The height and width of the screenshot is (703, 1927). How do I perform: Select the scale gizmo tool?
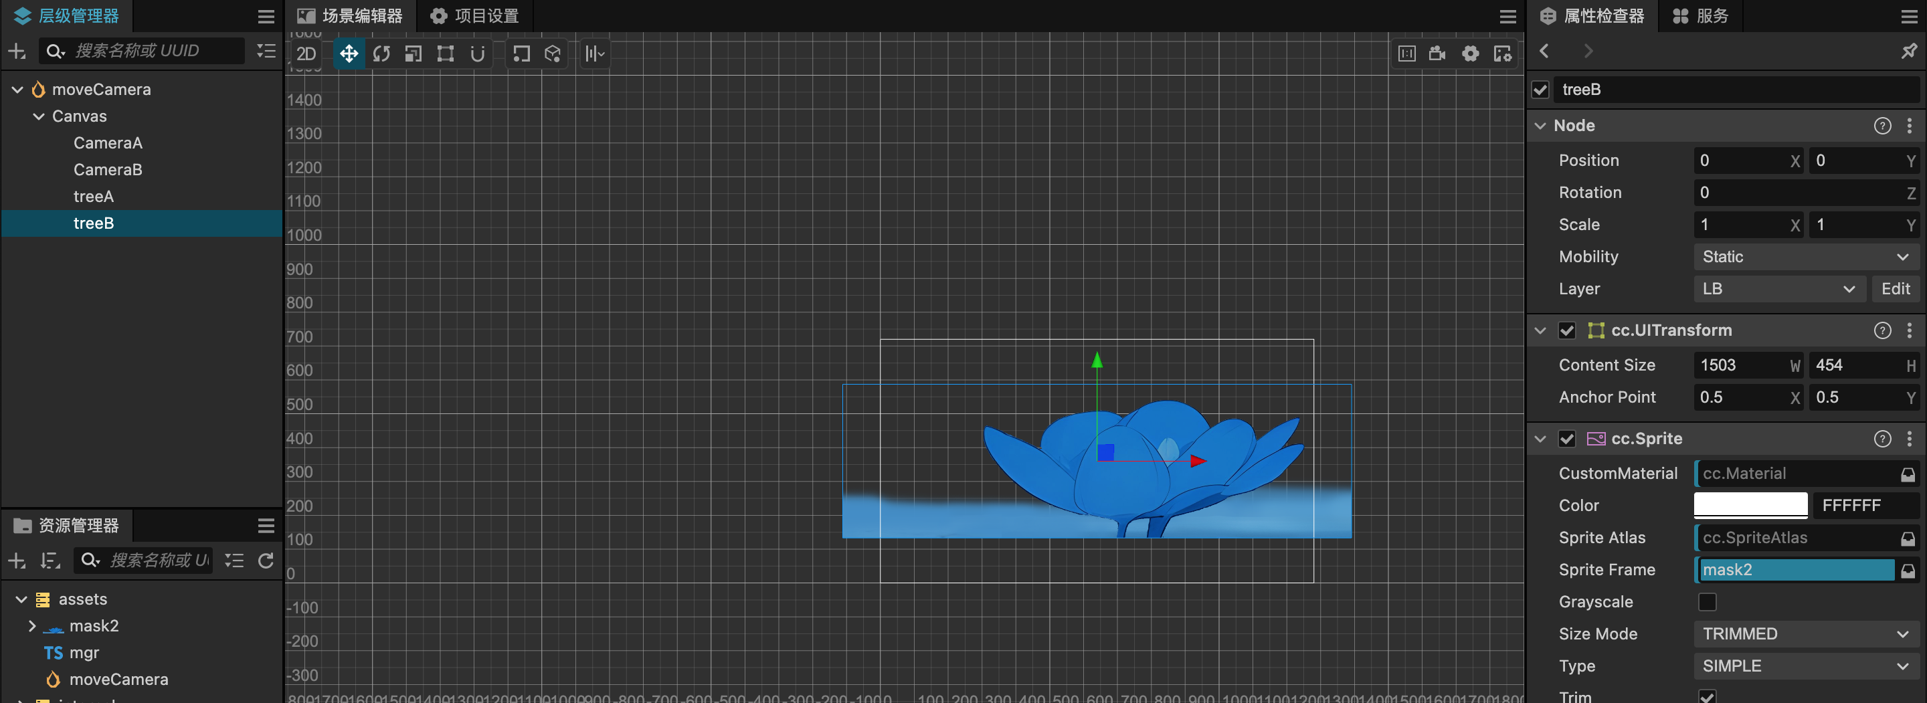pos(414,54)
